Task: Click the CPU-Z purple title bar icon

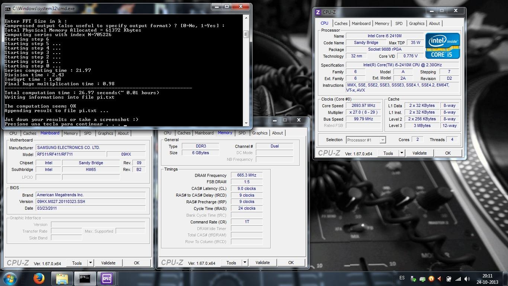Action: coord(318,12)
